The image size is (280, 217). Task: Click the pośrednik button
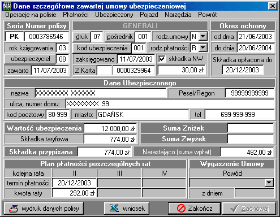(x=119, y=37)
